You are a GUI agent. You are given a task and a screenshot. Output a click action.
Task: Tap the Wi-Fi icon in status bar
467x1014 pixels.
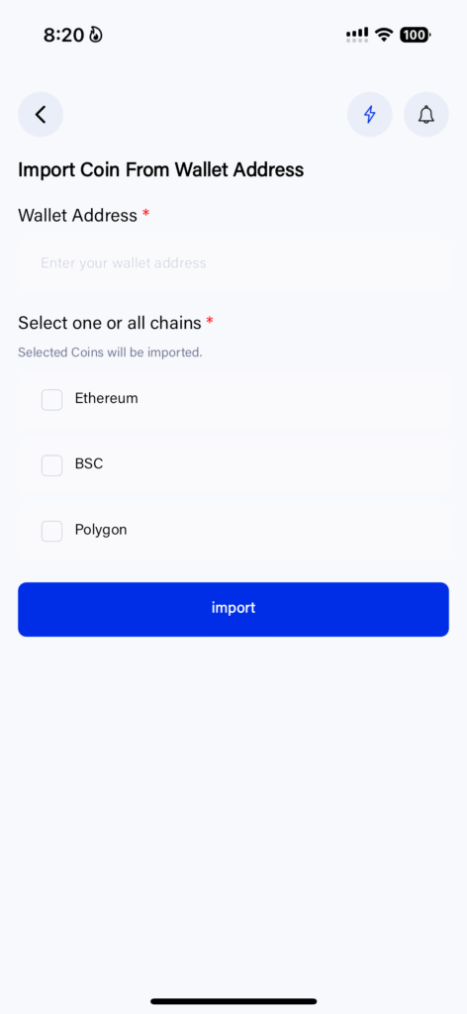pyautogui.click(x=384, y=35)
